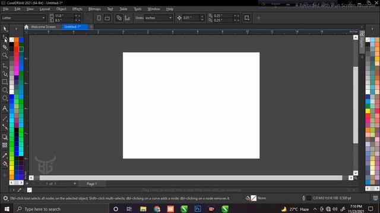Open status bar settings gear

click(x=5, y=198)
